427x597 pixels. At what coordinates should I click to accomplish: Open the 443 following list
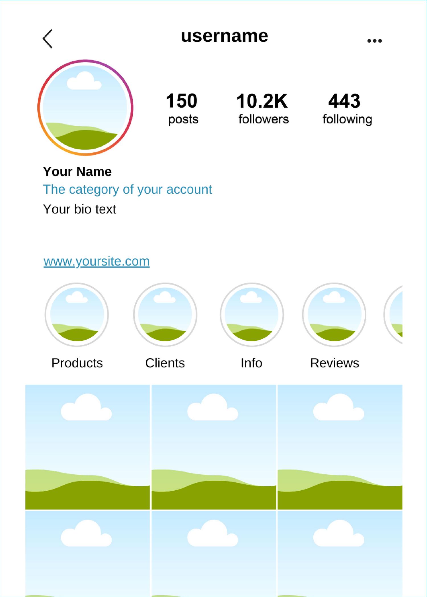coord(347,108)
